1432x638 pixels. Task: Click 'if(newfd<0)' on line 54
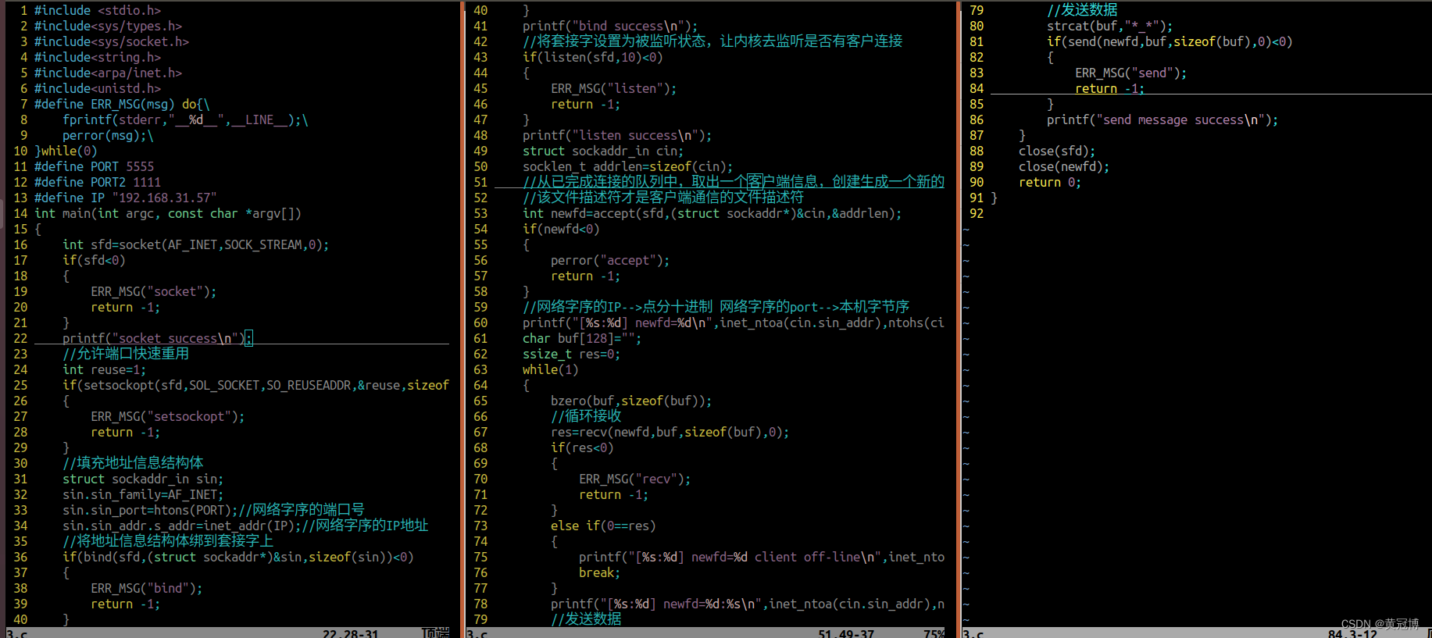point(561,229)
